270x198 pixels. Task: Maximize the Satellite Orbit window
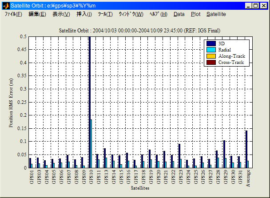(256, 5)
